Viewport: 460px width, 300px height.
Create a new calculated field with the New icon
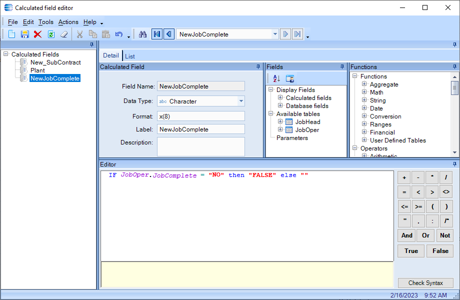11,34
